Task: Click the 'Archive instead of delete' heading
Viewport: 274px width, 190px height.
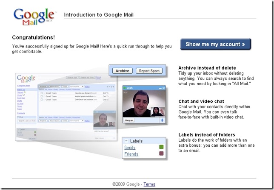Action: [x=207, y=68]
